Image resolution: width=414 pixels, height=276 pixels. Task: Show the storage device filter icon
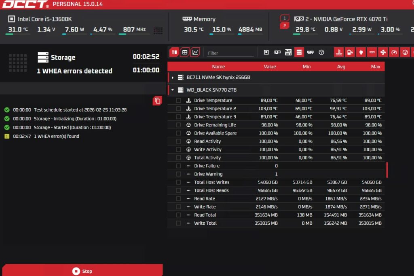click(x=299, y=52)
